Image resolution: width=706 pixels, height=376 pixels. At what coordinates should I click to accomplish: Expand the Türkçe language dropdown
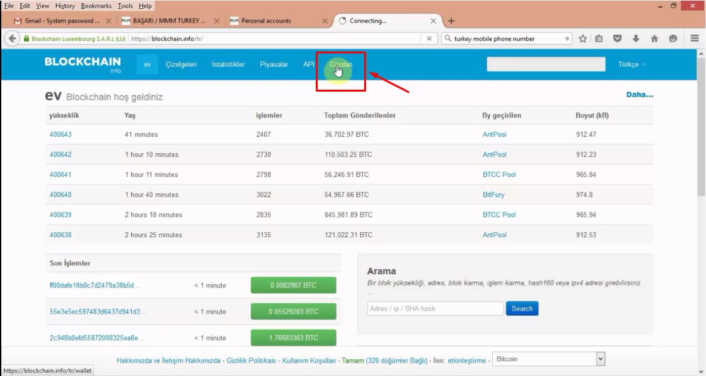(632, 64)
